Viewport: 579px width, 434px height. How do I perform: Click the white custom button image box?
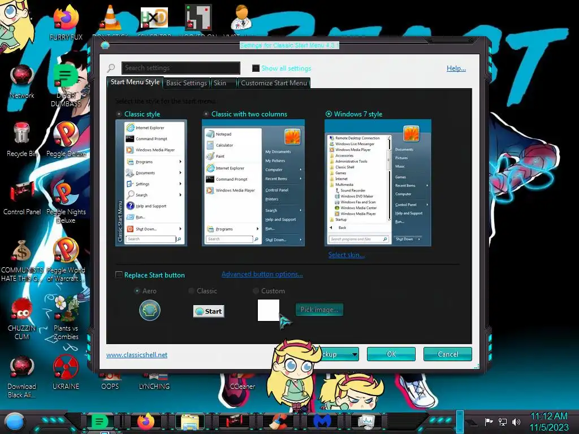point(269,310)
